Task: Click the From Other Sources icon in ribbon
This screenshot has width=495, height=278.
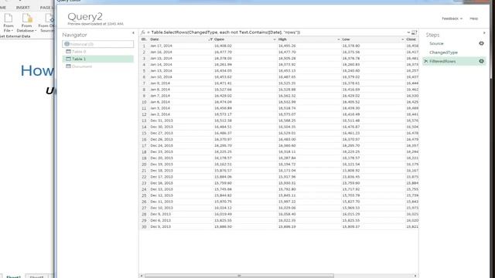Action: (x=49, y=19)
